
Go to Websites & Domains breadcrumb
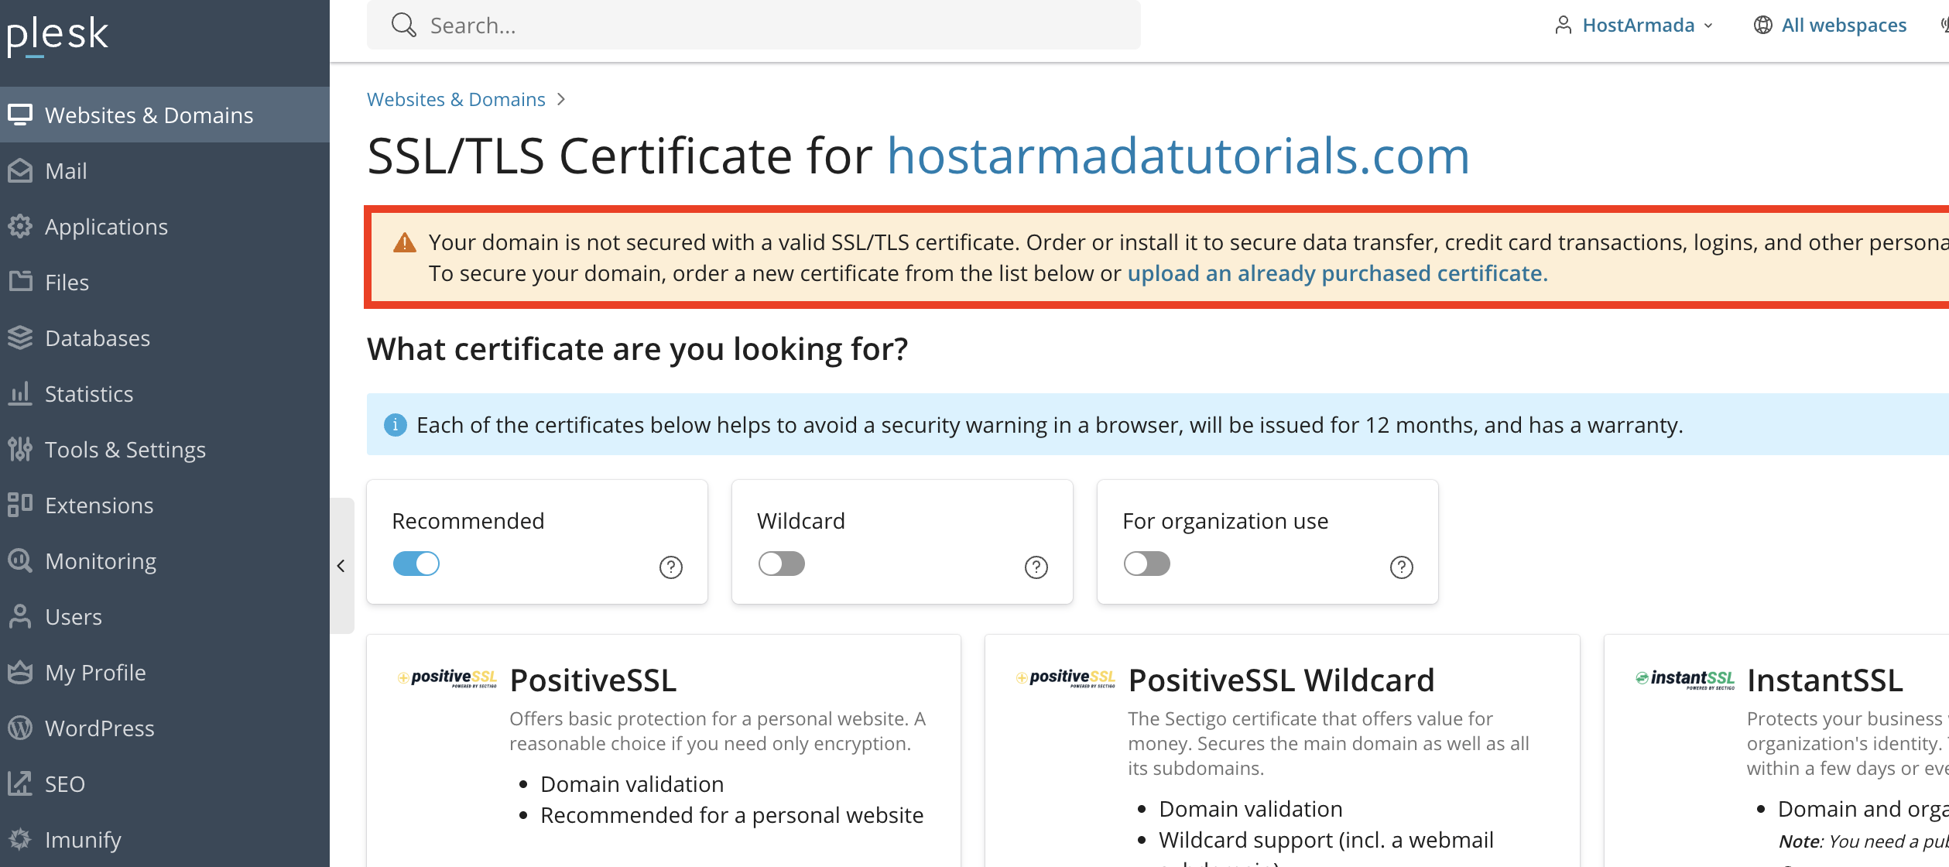pyautogui.click(x=456, y=99)
